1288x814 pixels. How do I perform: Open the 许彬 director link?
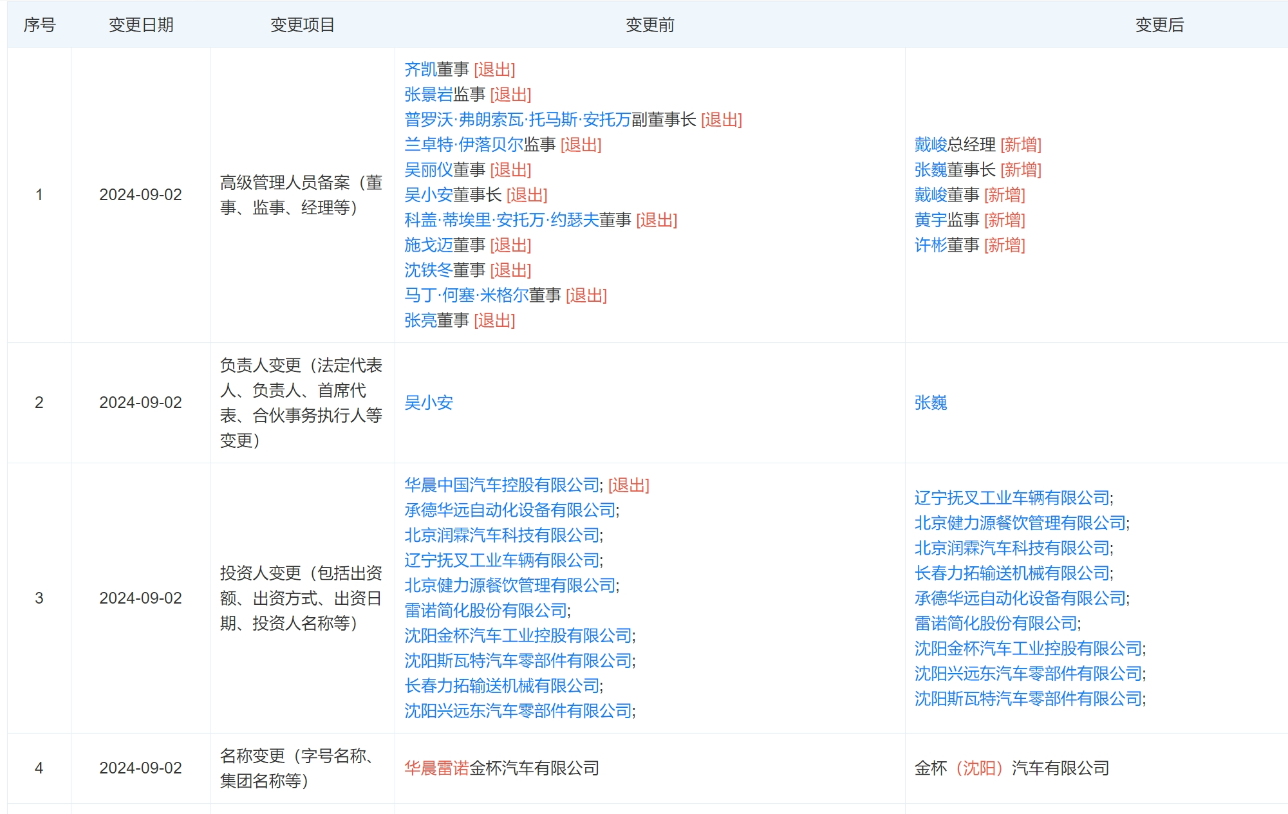(931, 245)
